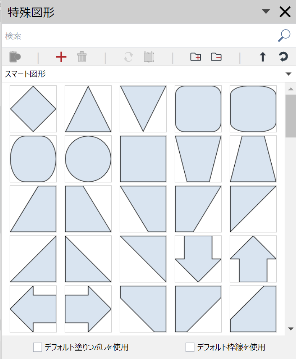The height and width of the screenshot is (359, 296).
Task: Select the right-angled trapezoid with left slant
Action: click(x=33, y=209)
